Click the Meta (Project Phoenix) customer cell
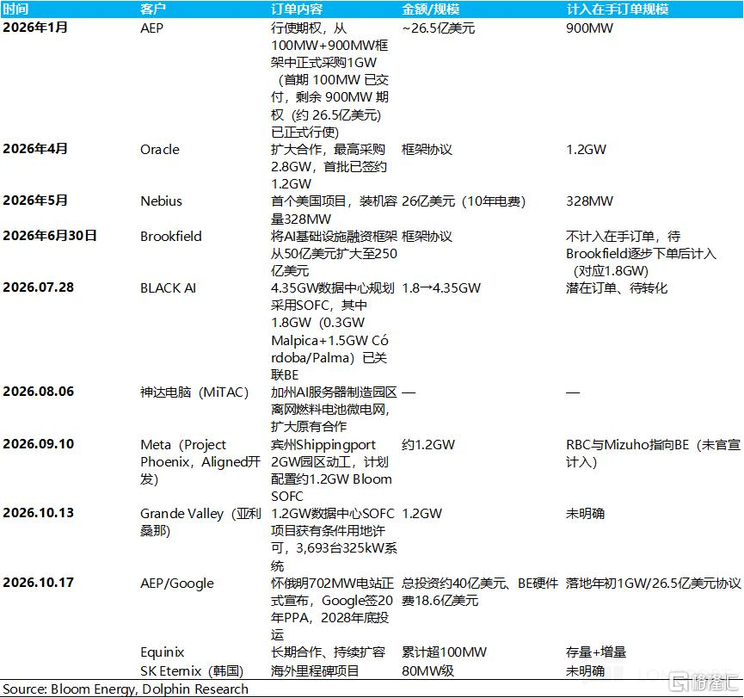 point(200,461)
